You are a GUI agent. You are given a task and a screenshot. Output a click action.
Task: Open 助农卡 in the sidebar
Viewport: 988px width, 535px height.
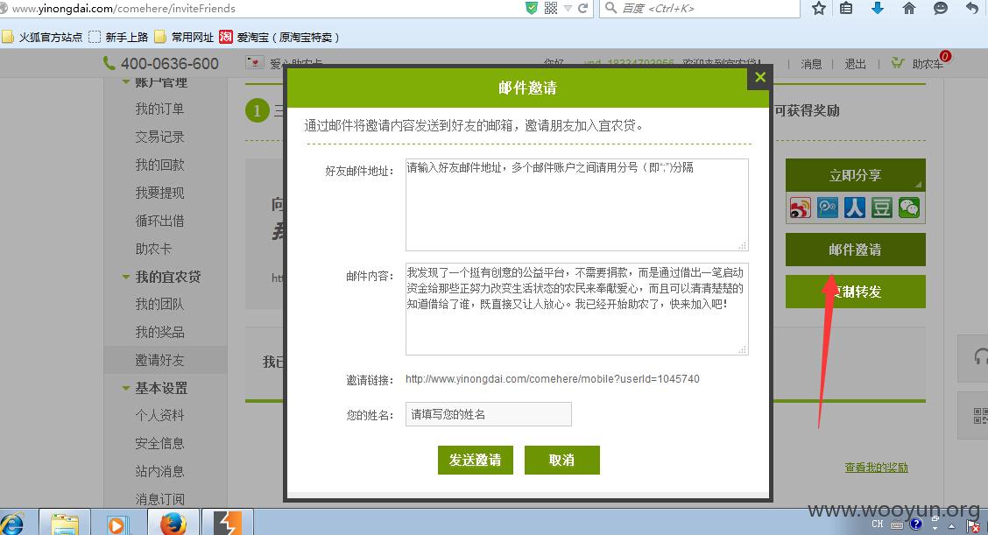pyautogui.click(x=153, y=249)
